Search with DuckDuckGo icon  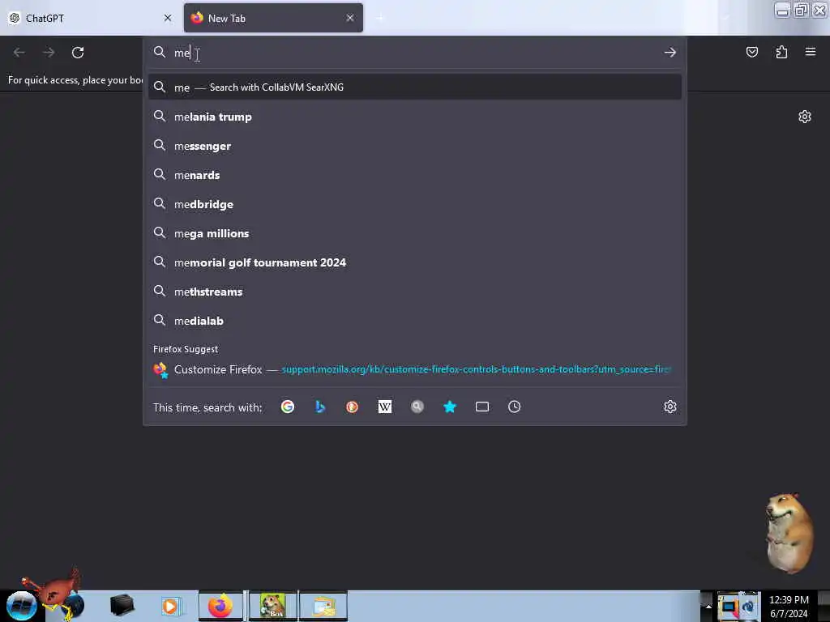(352, 407)
